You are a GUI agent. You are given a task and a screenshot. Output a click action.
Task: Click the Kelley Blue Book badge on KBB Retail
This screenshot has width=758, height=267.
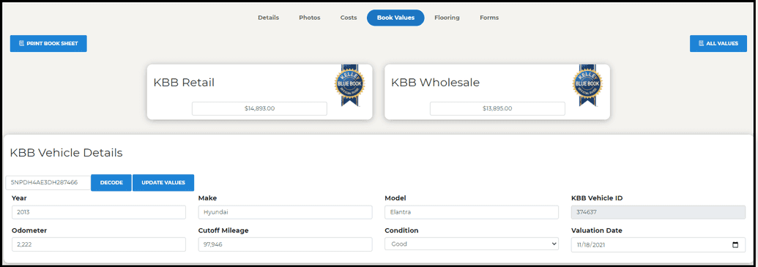(349, 85)
